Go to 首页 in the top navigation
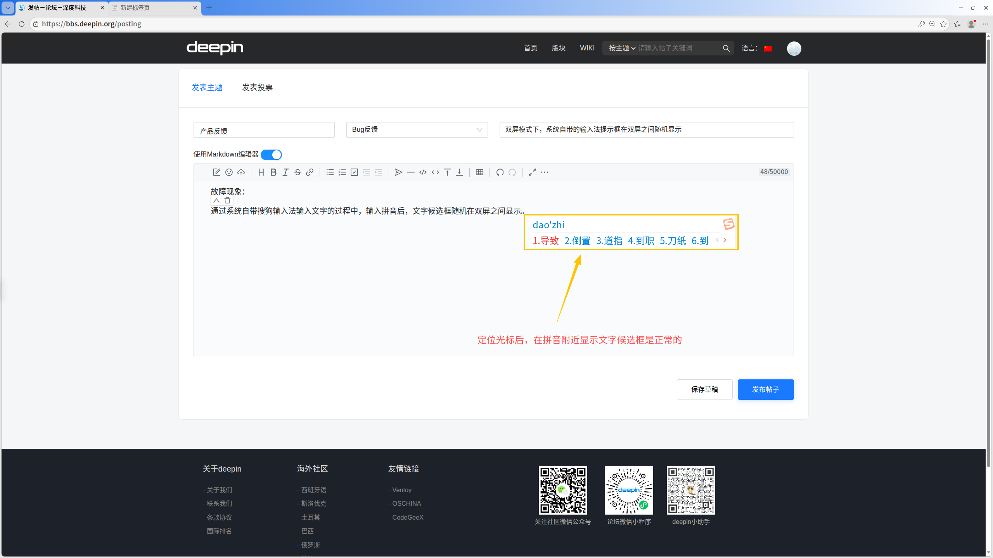The height and width of the screenshot is (558, 993). [x=530, y=48]
